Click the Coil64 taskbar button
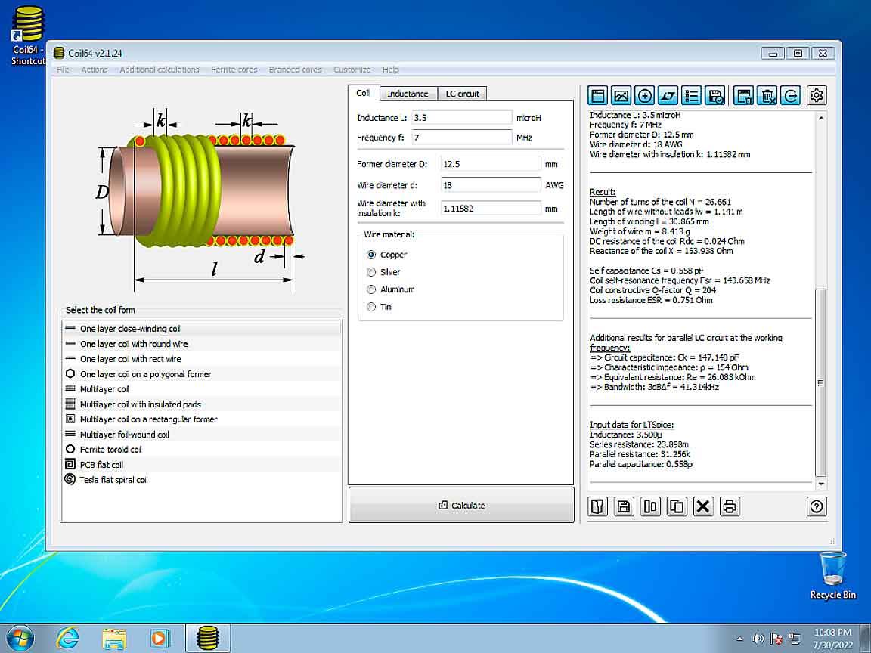The image size is (871, 653). coord(208,638)
